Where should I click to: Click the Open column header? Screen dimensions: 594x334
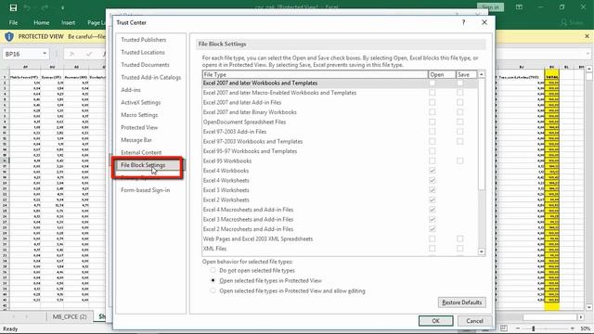point(442,74)
